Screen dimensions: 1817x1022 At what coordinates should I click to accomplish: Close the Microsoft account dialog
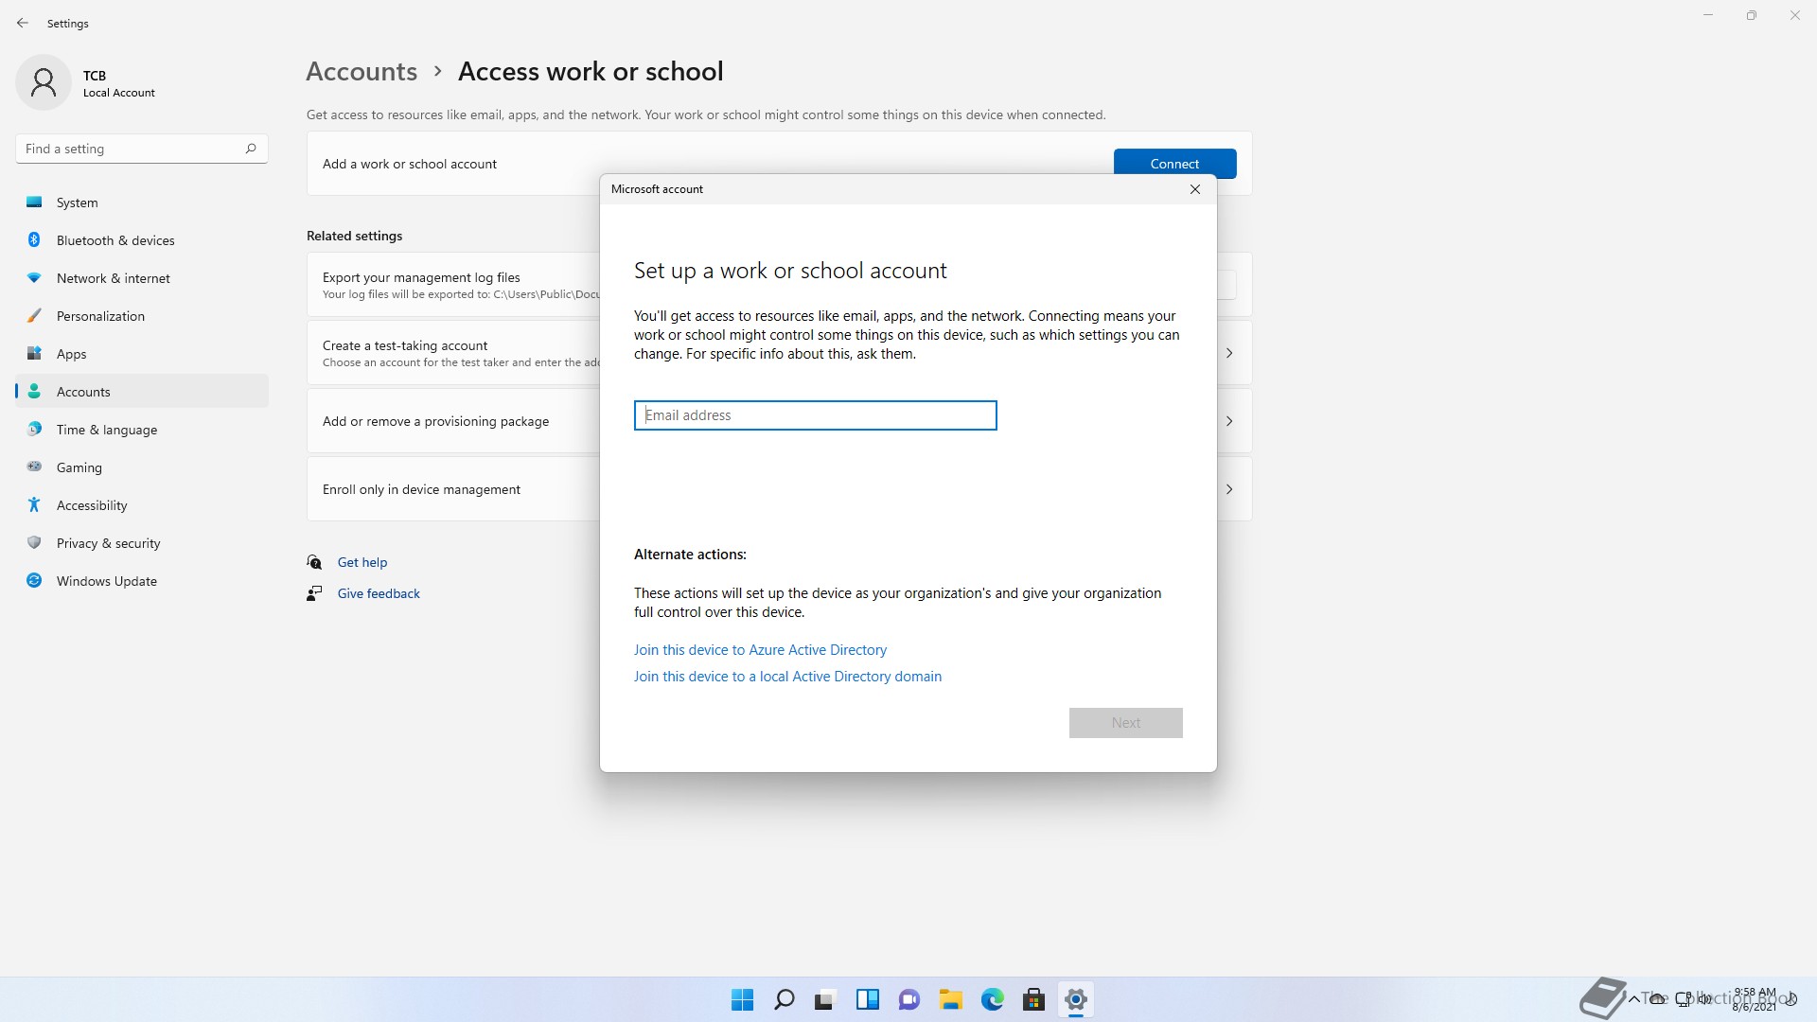[1195, 189]
